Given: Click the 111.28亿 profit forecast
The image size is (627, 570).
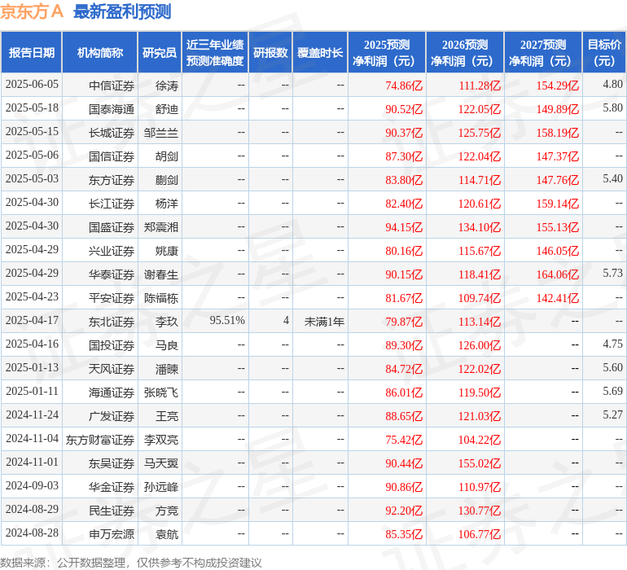Looking at the screenshot, I should pos(480,85).
